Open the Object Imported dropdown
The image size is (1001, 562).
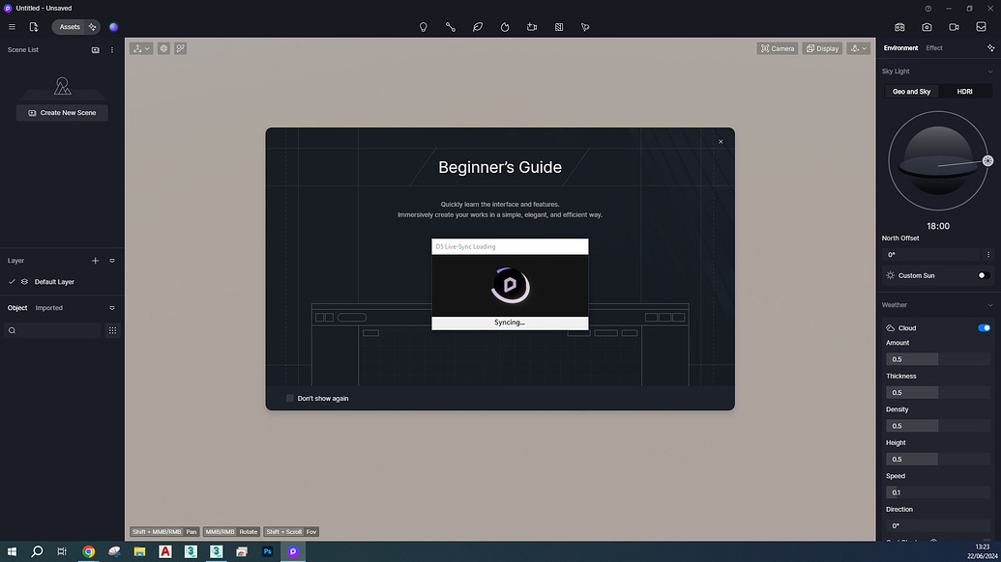point(111,307)
